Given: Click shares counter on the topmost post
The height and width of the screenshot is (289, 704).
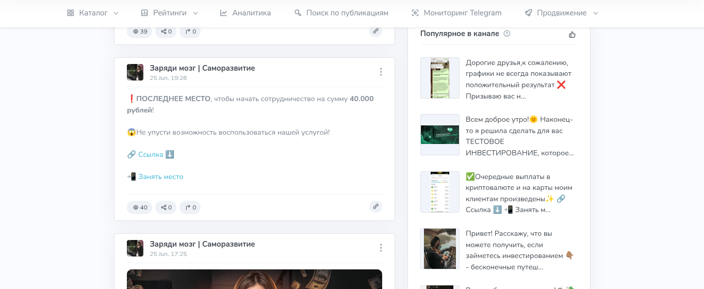Looking at the screenshot, I should pos(166,31).
